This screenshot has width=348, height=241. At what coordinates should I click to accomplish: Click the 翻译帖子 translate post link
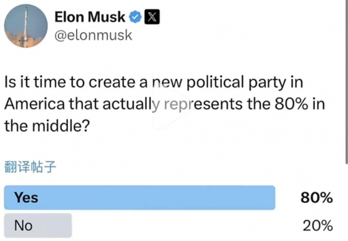(30, 167)
